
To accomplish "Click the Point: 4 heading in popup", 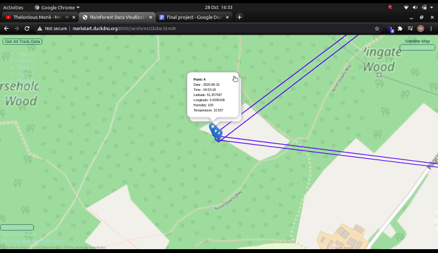I will pos(199,79).
